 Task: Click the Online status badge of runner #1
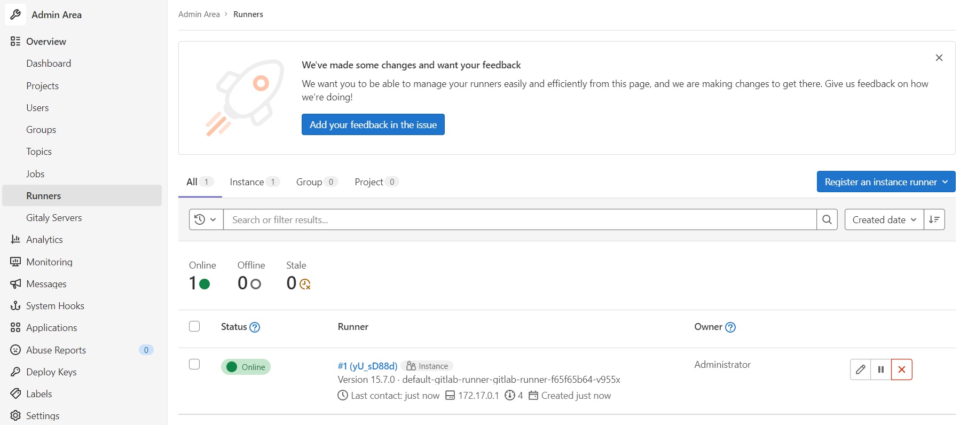click(x=246, y=367)
